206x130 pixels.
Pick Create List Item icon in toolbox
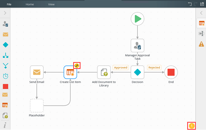tap(5, 105)
